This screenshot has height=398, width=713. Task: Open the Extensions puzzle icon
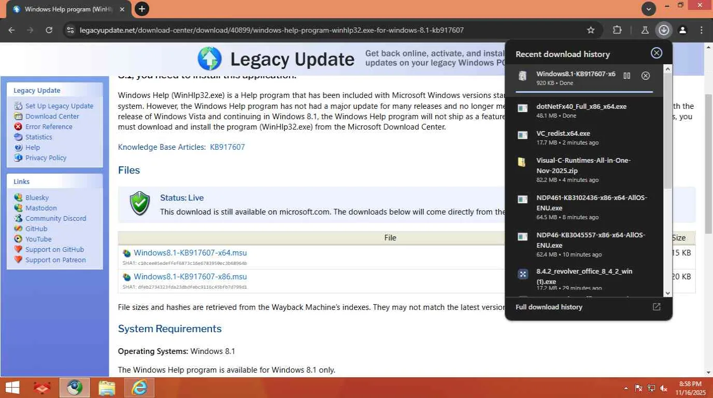[x=617, y=30]
